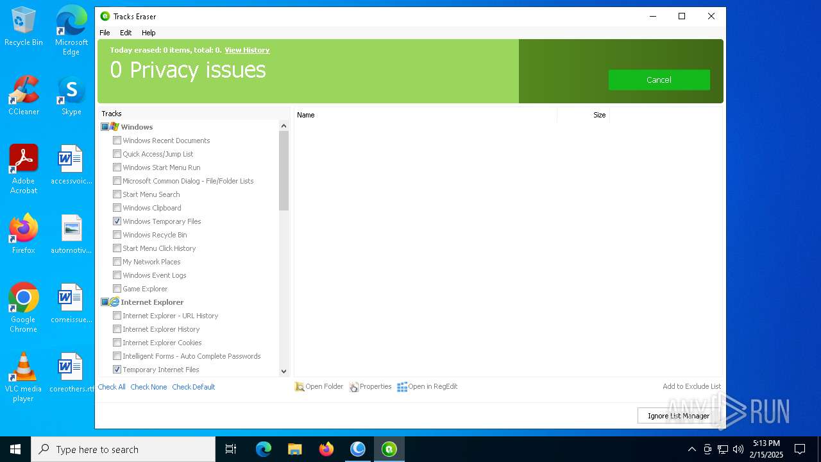The image size is (821, 462).
Task: Click the Properties icon
Action: point(354,387)
